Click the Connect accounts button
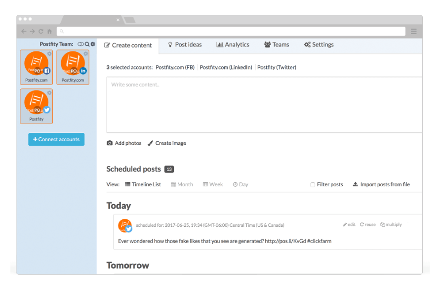This screenshot has height=292, width=439. coord(56,139)
